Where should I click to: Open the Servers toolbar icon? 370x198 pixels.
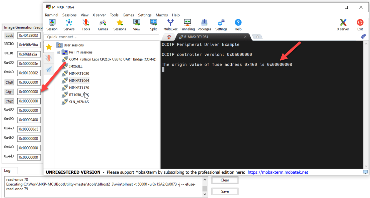[69, 25]
